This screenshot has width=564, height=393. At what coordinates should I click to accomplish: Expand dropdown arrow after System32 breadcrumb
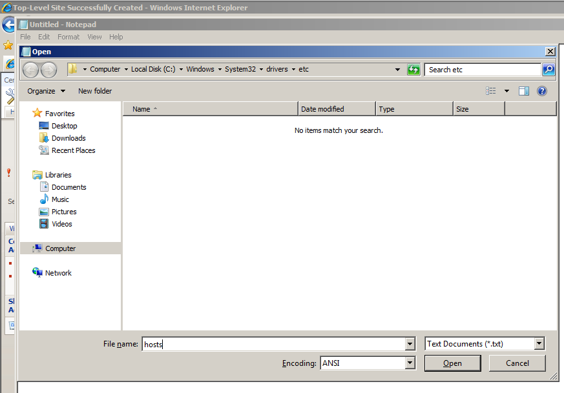coord(261,69)
